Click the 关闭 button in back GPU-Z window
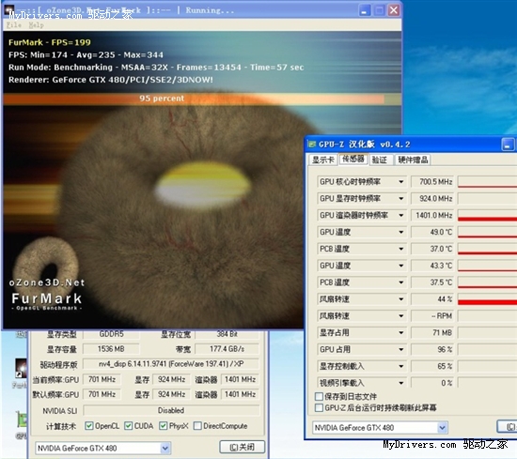This screenshot has width=517, height=459. [242, 447]
